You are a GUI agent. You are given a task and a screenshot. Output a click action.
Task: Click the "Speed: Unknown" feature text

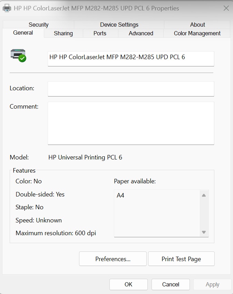(x=39, y=220)
